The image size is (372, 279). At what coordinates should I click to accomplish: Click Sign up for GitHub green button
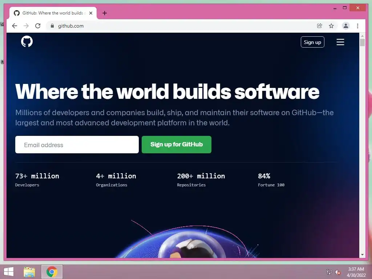[x=177, y=145]
